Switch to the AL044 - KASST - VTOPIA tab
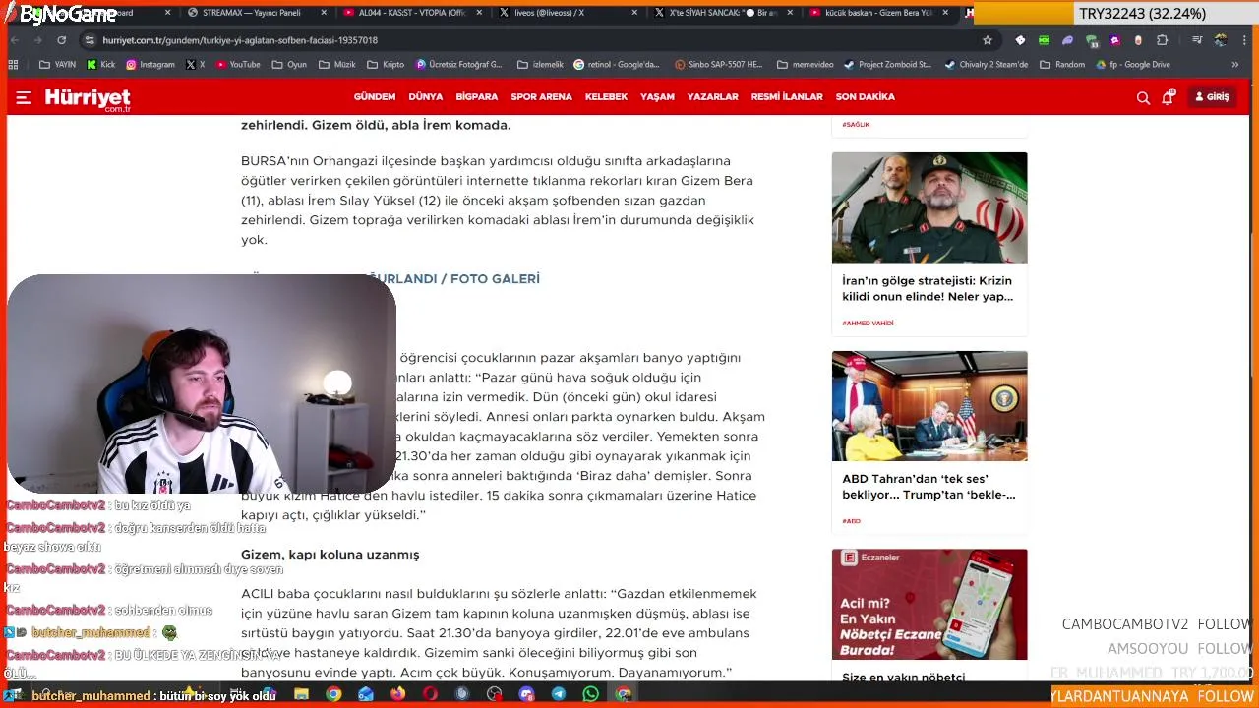Image resolution: width=1259 pixels, height=708 pixels. pyautogui.click(x=412, y=13)
